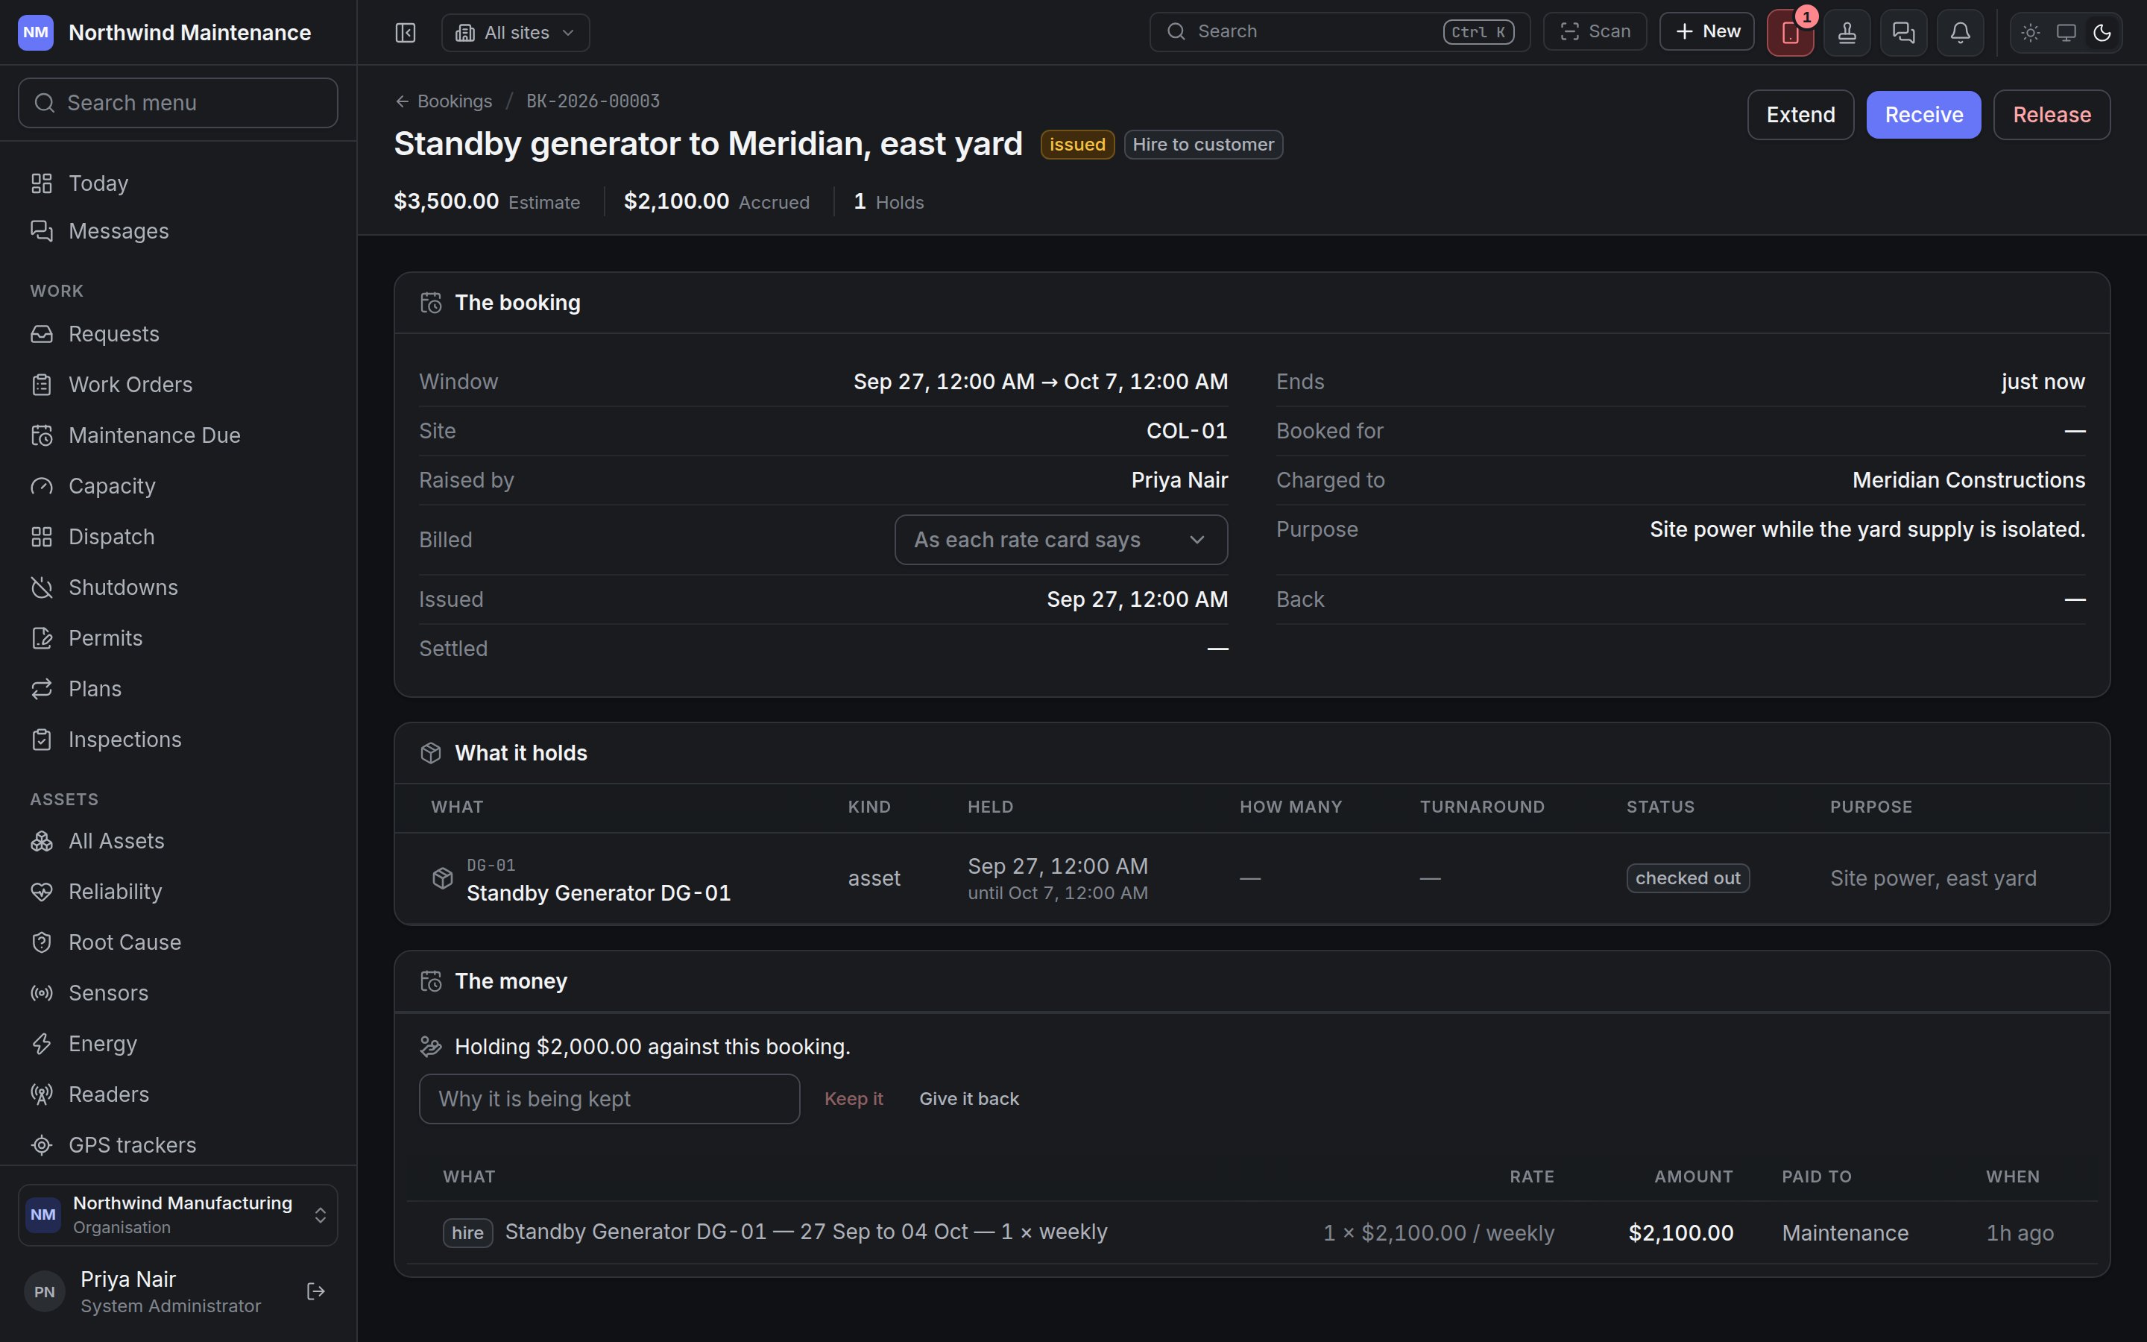Click the log out icon beside Priya Nair

(x=316, y=1291)
